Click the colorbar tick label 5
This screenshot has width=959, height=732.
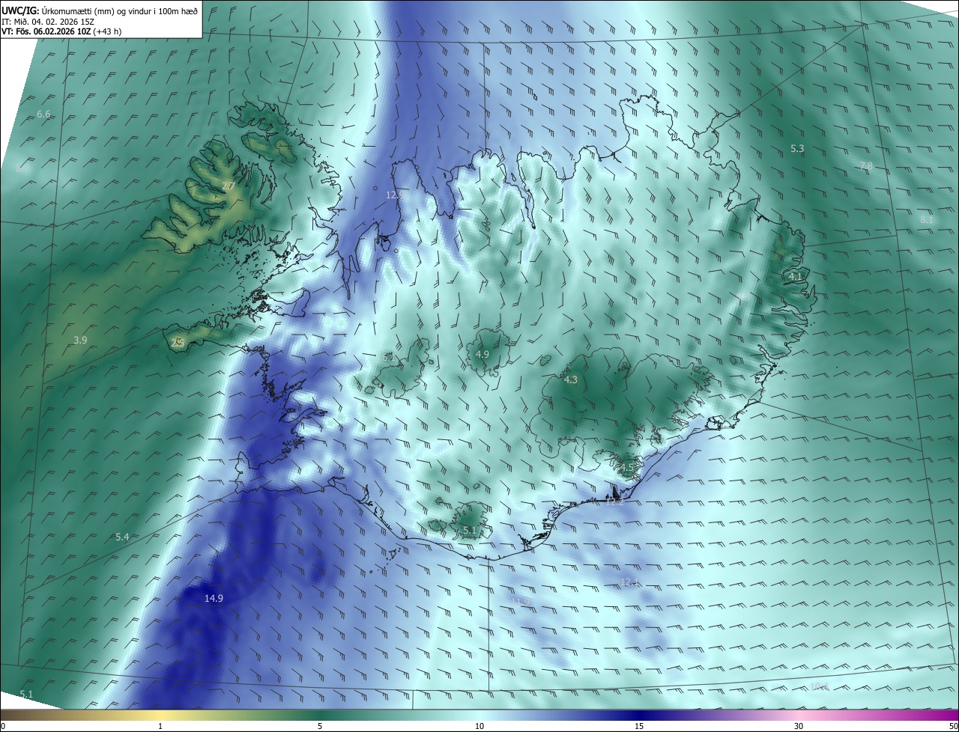[320, 726]
